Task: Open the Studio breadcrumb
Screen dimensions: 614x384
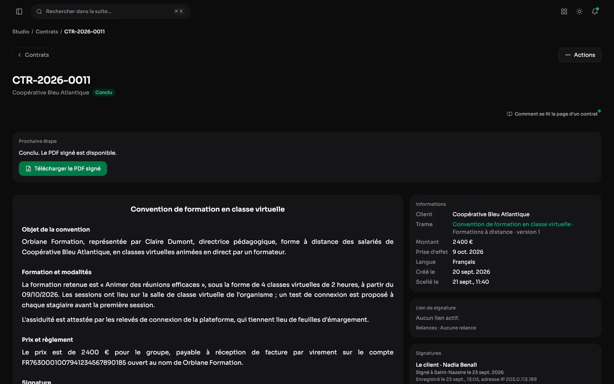Action: [x=21, y=31]
